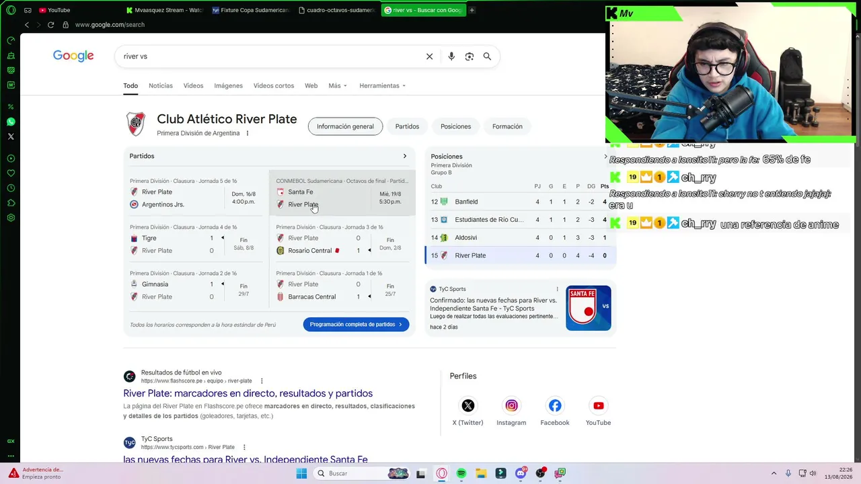Select the Videos search filter
The image size is (861, 484).
193,85
